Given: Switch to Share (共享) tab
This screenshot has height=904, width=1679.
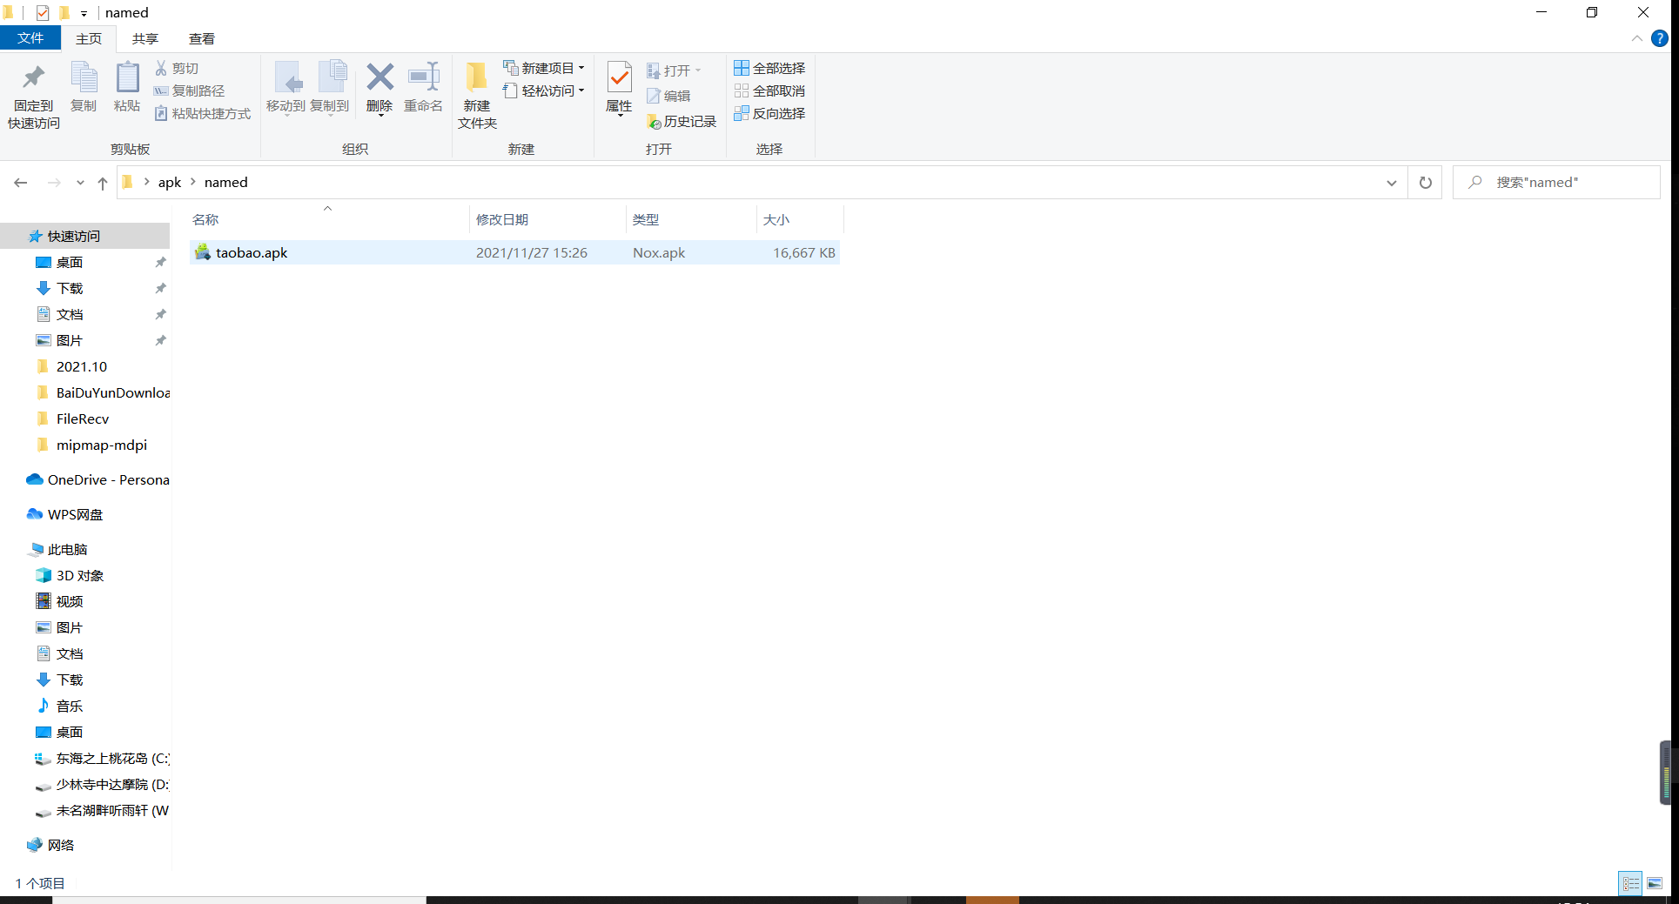Looking at the screenshot, I should pyautogui.click(x=145, y=38).
